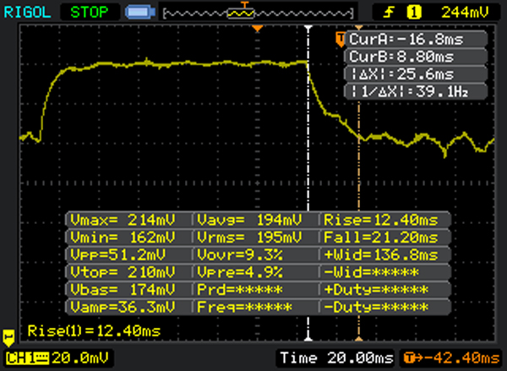Screen dimensions: 507x371
Task: Click the Prd measurement cell
Action: coord(240,290)
